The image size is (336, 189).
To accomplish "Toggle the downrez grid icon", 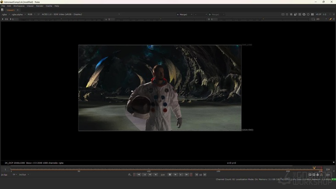I will [x=300, y=14].
